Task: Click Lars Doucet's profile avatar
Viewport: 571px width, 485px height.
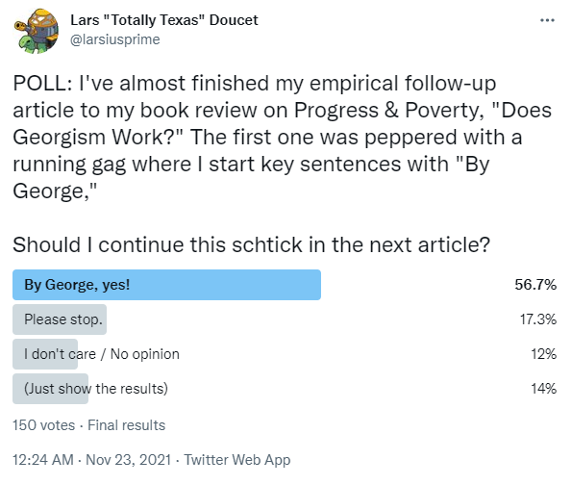Action: 37,31
